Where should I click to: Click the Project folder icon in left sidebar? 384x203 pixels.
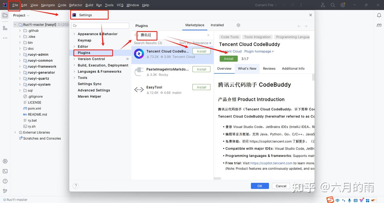point(5,15)
